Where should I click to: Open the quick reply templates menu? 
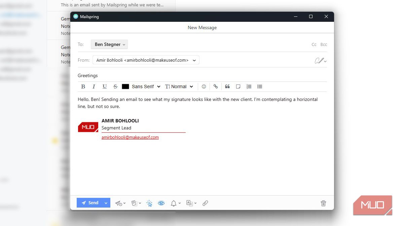pyautogui.click(x=136, y=203)
